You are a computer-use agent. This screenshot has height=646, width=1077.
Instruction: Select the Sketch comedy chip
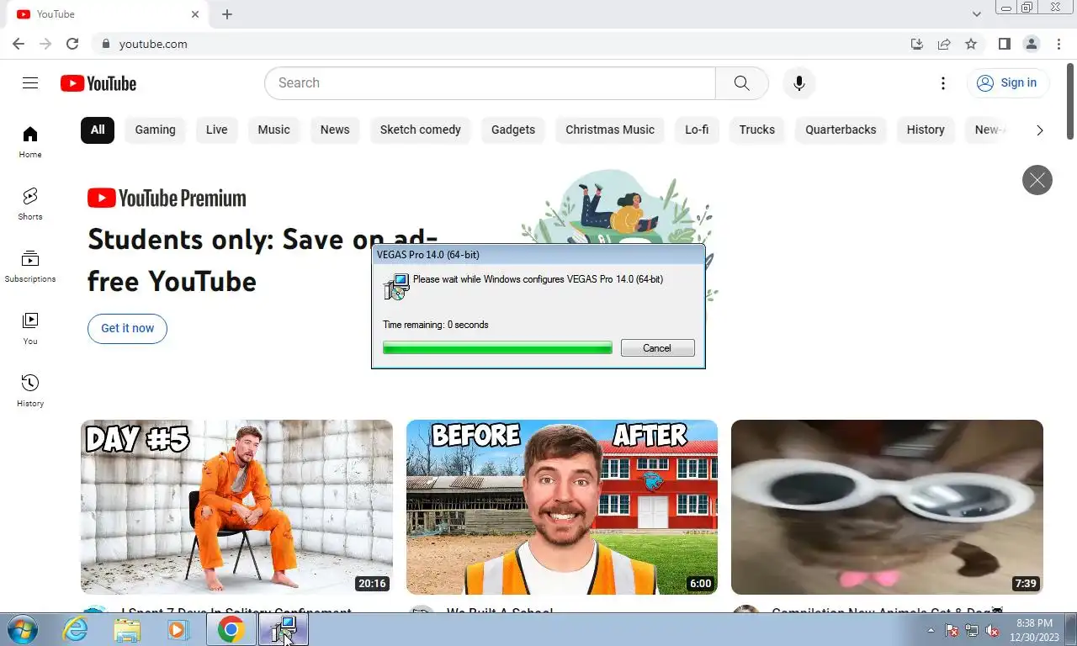click(421, 130)
